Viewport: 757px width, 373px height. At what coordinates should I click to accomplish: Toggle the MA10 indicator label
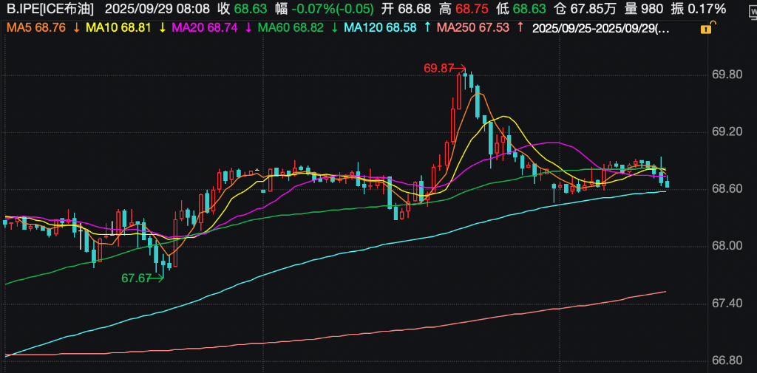[x=120, y=27]
